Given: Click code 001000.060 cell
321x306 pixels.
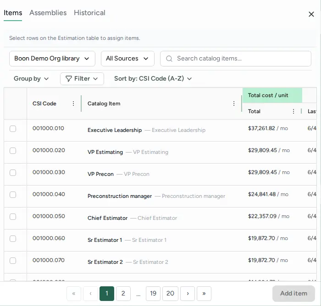Looking at the screenshot, I should click(x=49, y=238).
